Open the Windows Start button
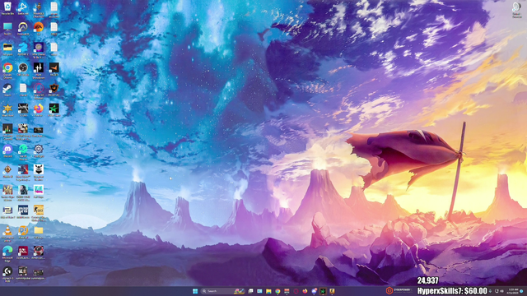This screenshot has width=527, height=296. click(x=195, y=291)
